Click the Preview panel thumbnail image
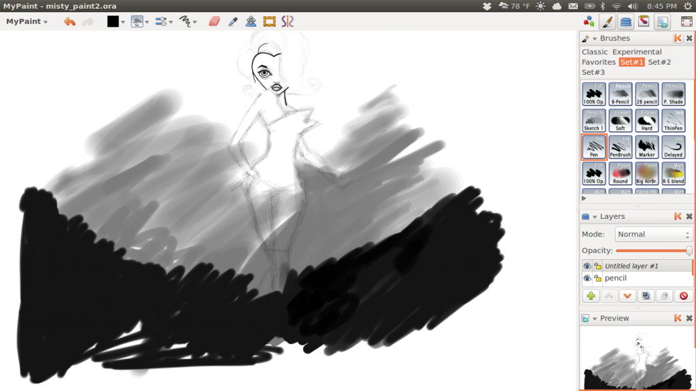 [x=636, y=358]
